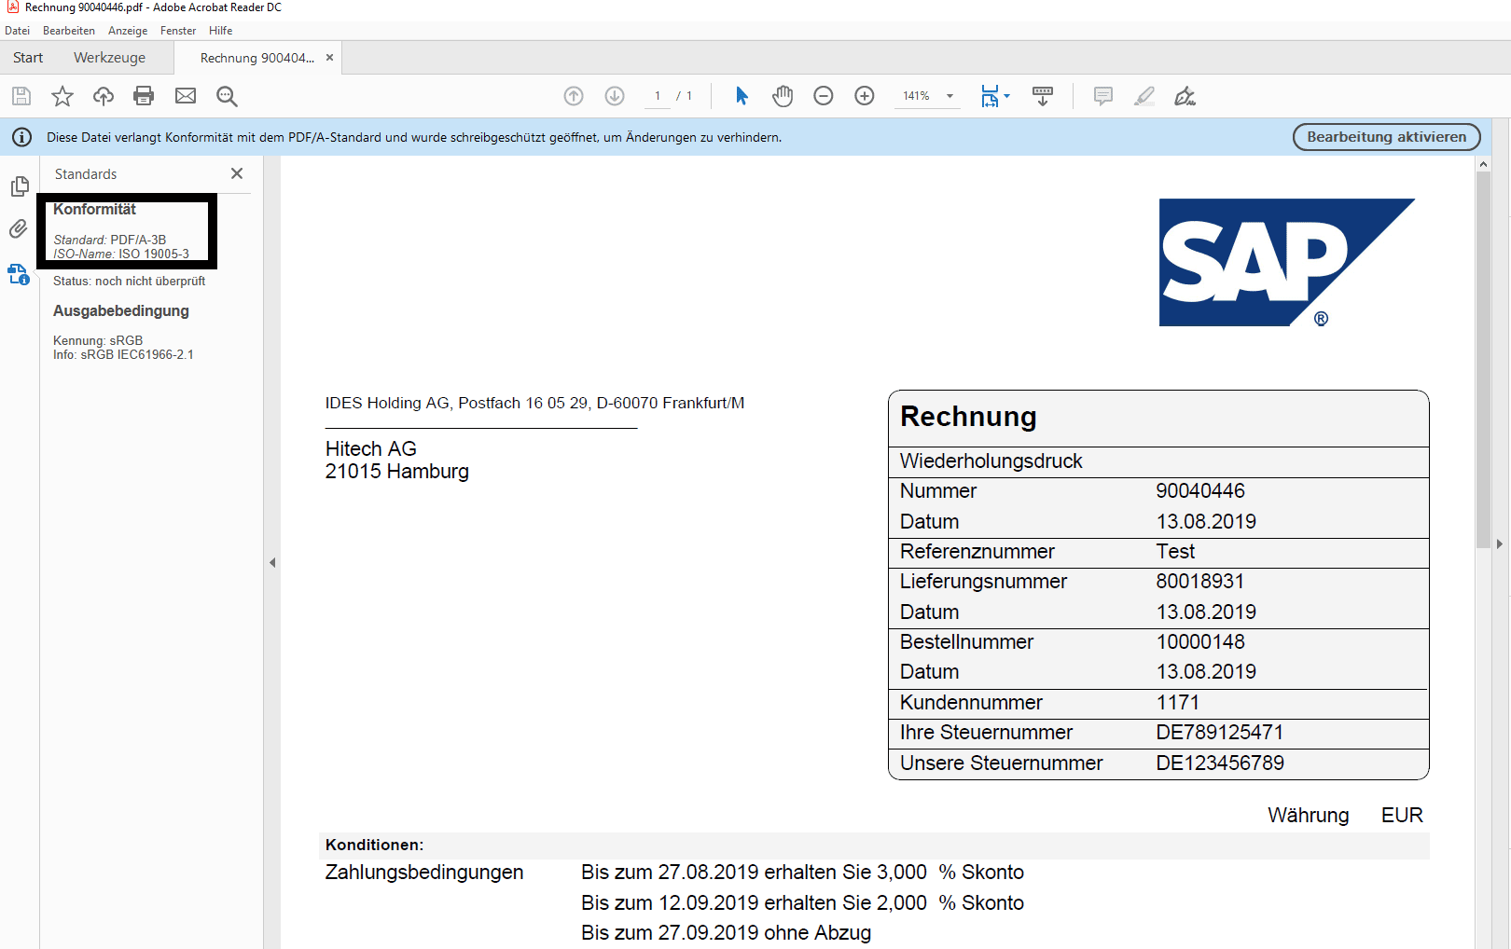Close the Standards panel
This screenshot has height=949, width=1511.
[237, 173]
